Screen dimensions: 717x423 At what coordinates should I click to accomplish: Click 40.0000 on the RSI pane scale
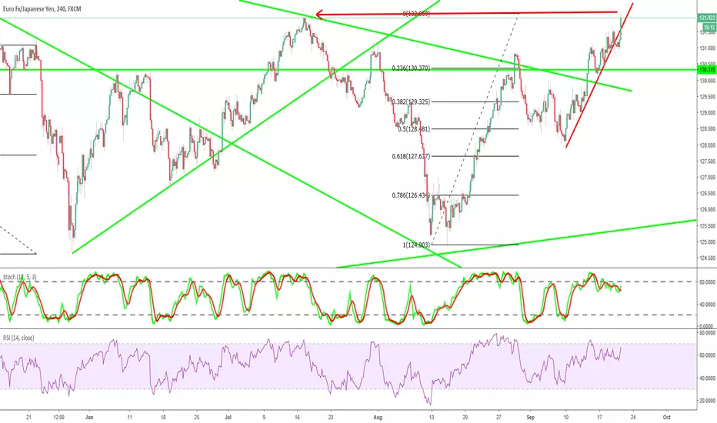click(x=707, y=378)
